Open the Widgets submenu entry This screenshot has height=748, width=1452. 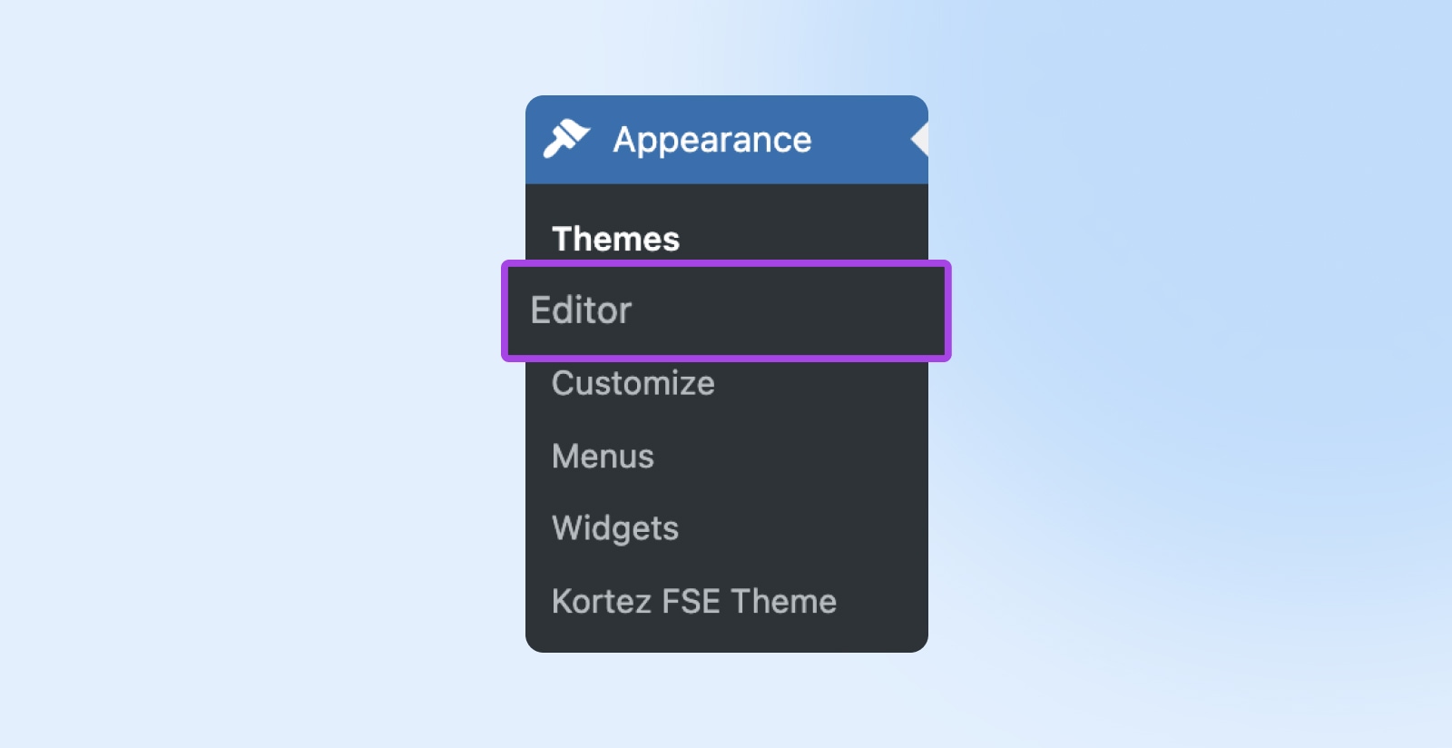tap(614, 528)
